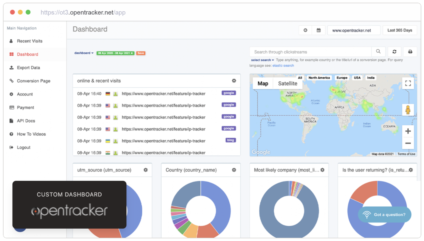The height and width of the screenshot is (241, 424).
Task: Click the magnifier search icon
Action: 378,51
